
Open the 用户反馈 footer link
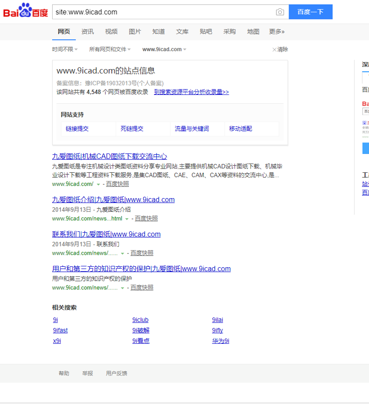(116, 374)
